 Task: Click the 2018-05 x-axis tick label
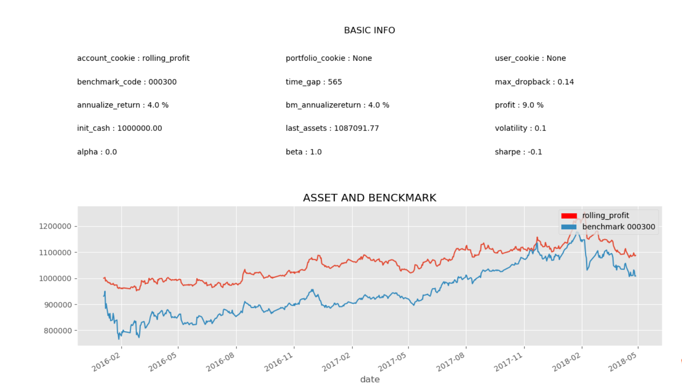622,362
